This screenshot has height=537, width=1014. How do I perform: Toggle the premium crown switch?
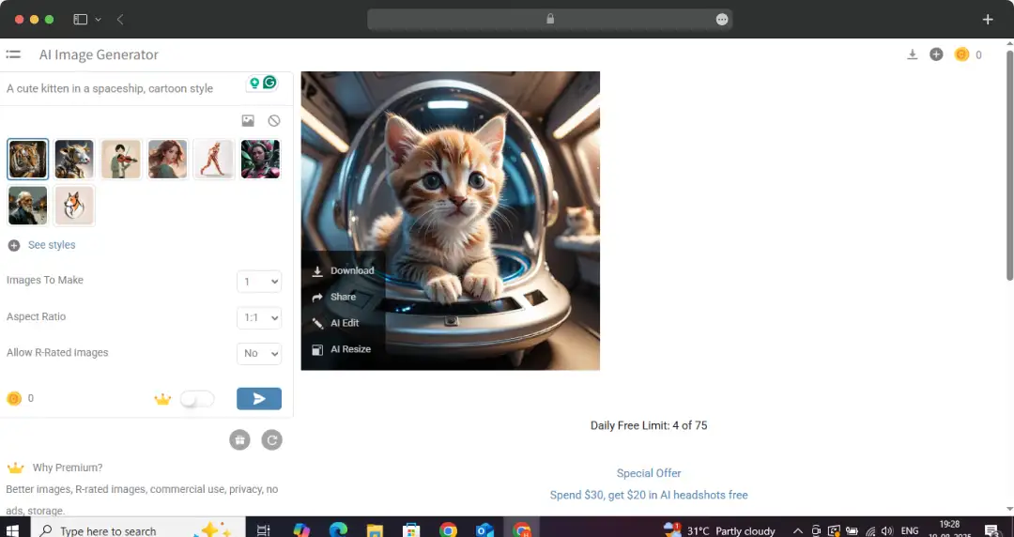(196, 399)
